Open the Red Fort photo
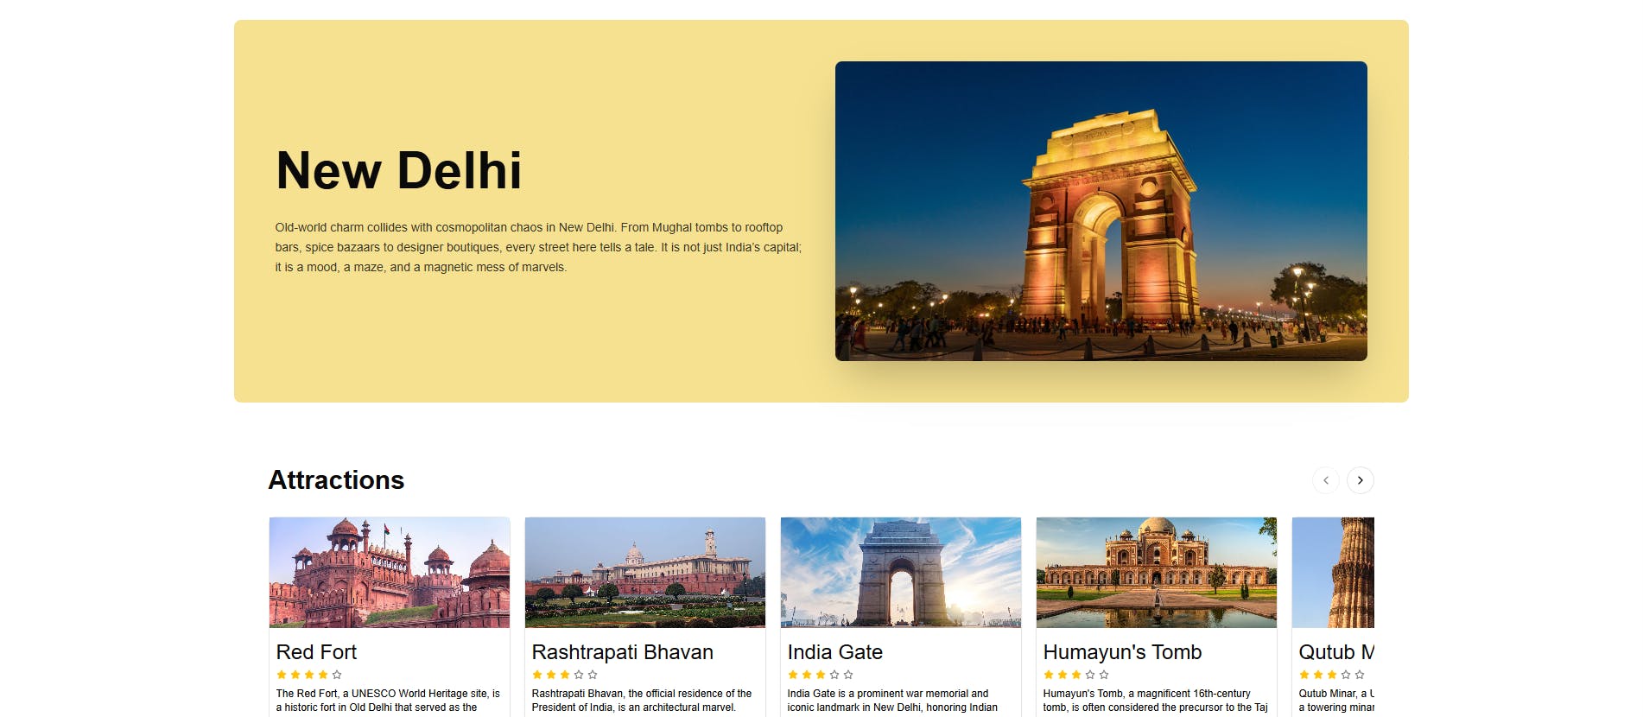Viewport: 1643px width, 717px height. pos(390,573)
